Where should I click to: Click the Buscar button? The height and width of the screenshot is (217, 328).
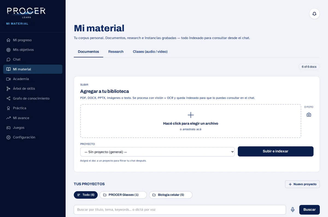[x=309, y=210]
